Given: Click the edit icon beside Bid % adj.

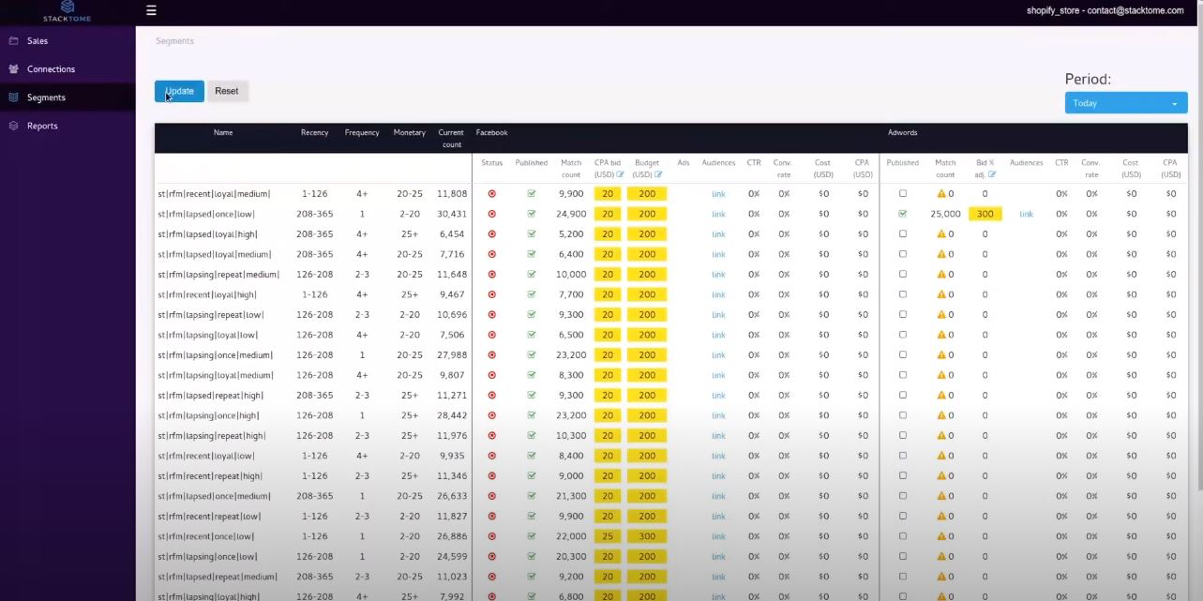Looking at the screenshot, I should tap(992, 174).
